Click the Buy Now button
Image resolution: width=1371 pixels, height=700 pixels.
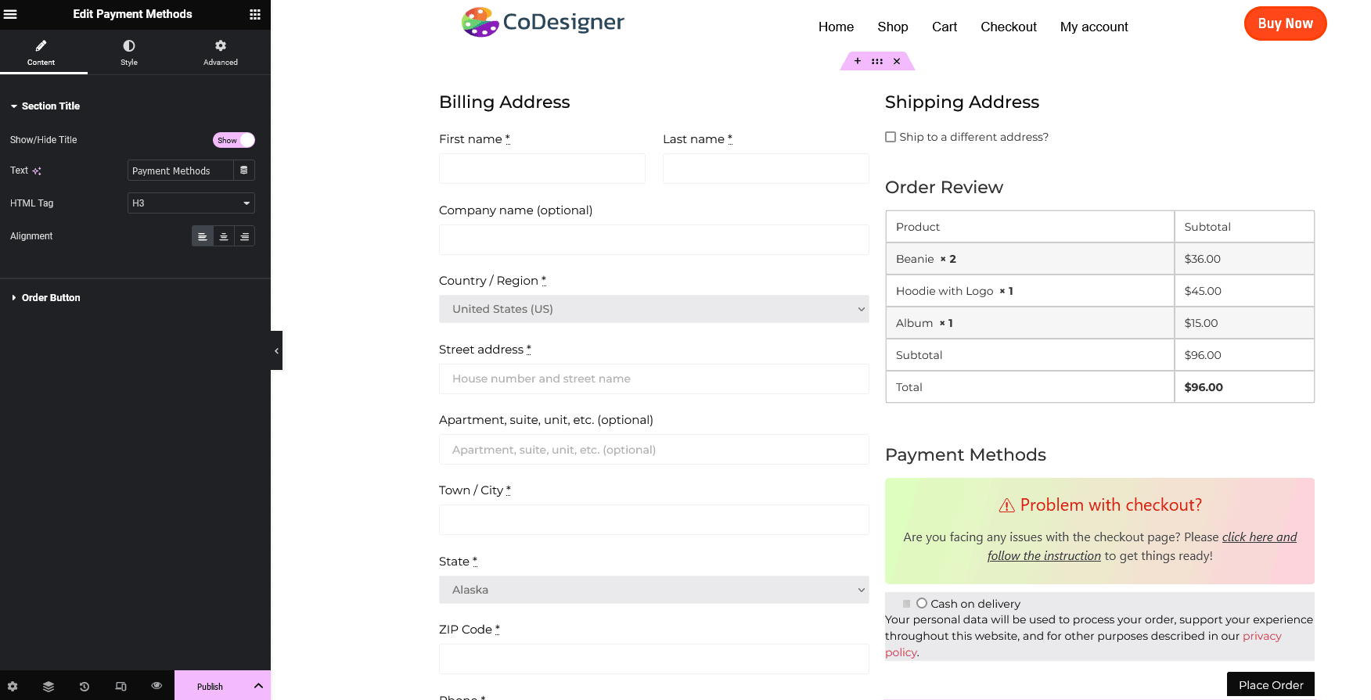[1285, 23]
